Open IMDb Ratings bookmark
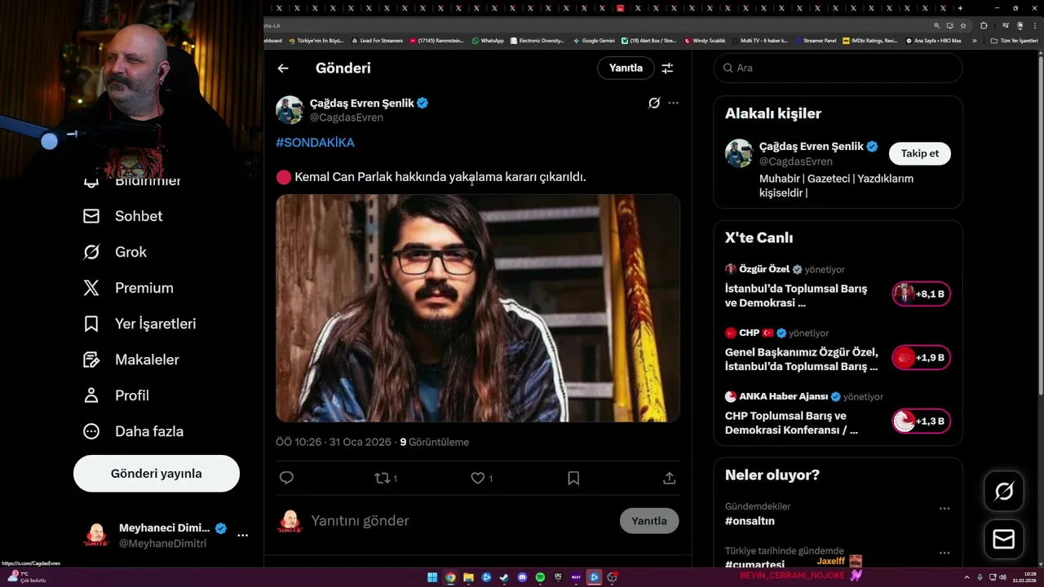 click(870, 41)
